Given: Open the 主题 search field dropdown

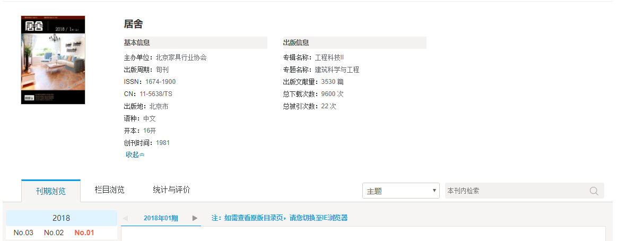Looking at the screenshot, I should (401, 191).
